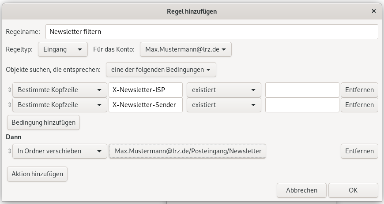Remove the X-Newsletter-Sender condition with Entfernen
The width and height of the screenshot is (384, 204).
click(359, 105)
